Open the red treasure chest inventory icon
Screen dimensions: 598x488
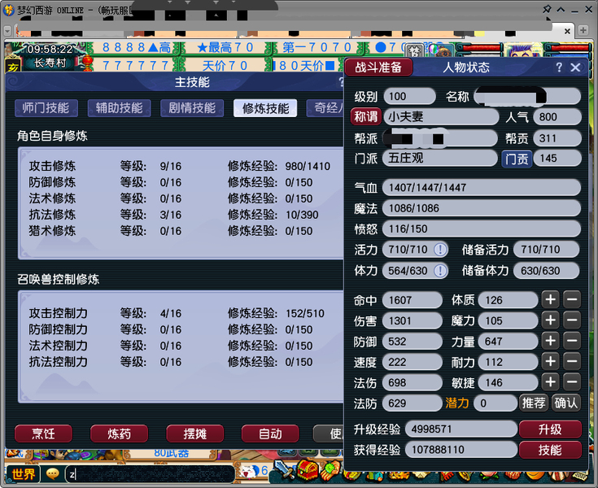tap(308, 470)
